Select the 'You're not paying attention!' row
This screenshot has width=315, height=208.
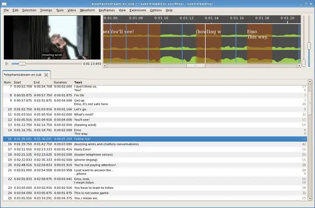[x=155, y=165]
